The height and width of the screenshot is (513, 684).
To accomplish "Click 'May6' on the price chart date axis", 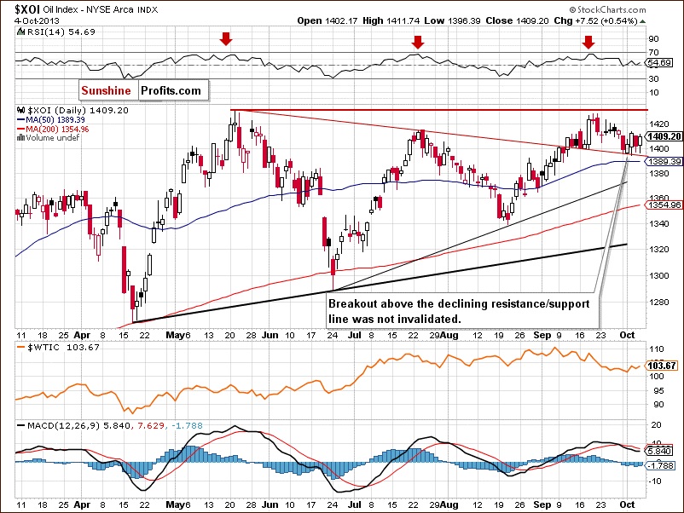I will 178,335.
